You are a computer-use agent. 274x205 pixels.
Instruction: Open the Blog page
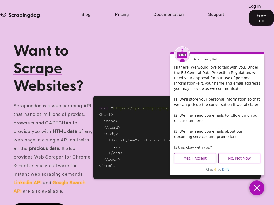86,14
